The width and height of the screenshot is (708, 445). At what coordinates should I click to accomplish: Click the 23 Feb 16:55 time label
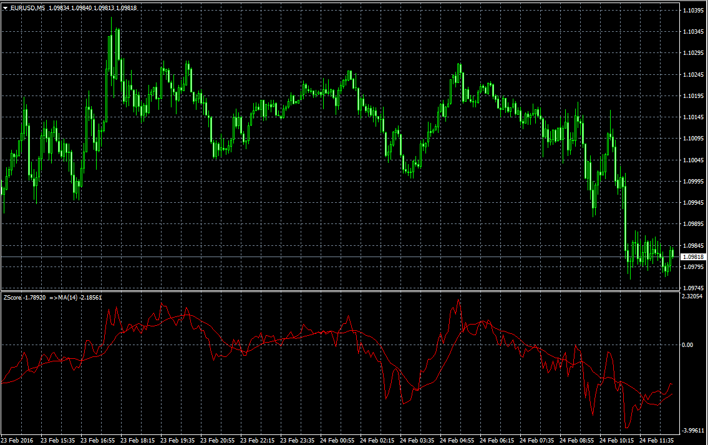coord(97,440)
